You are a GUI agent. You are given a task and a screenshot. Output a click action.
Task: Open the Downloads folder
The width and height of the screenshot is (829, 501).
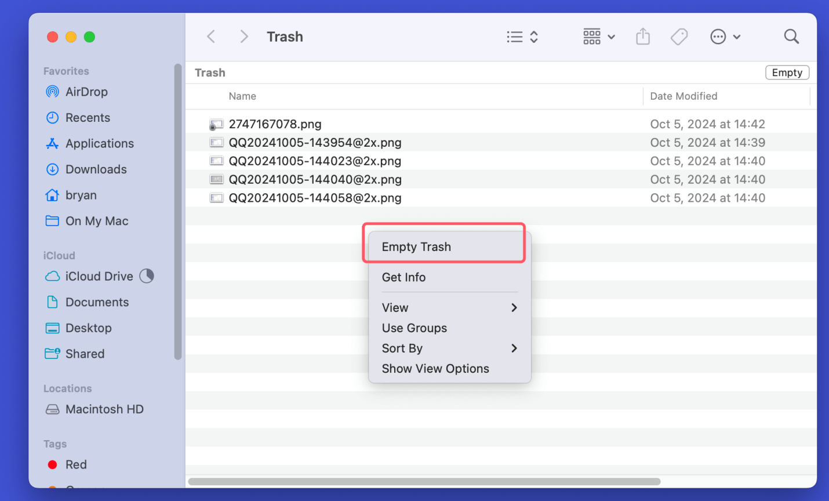[96, 169]
